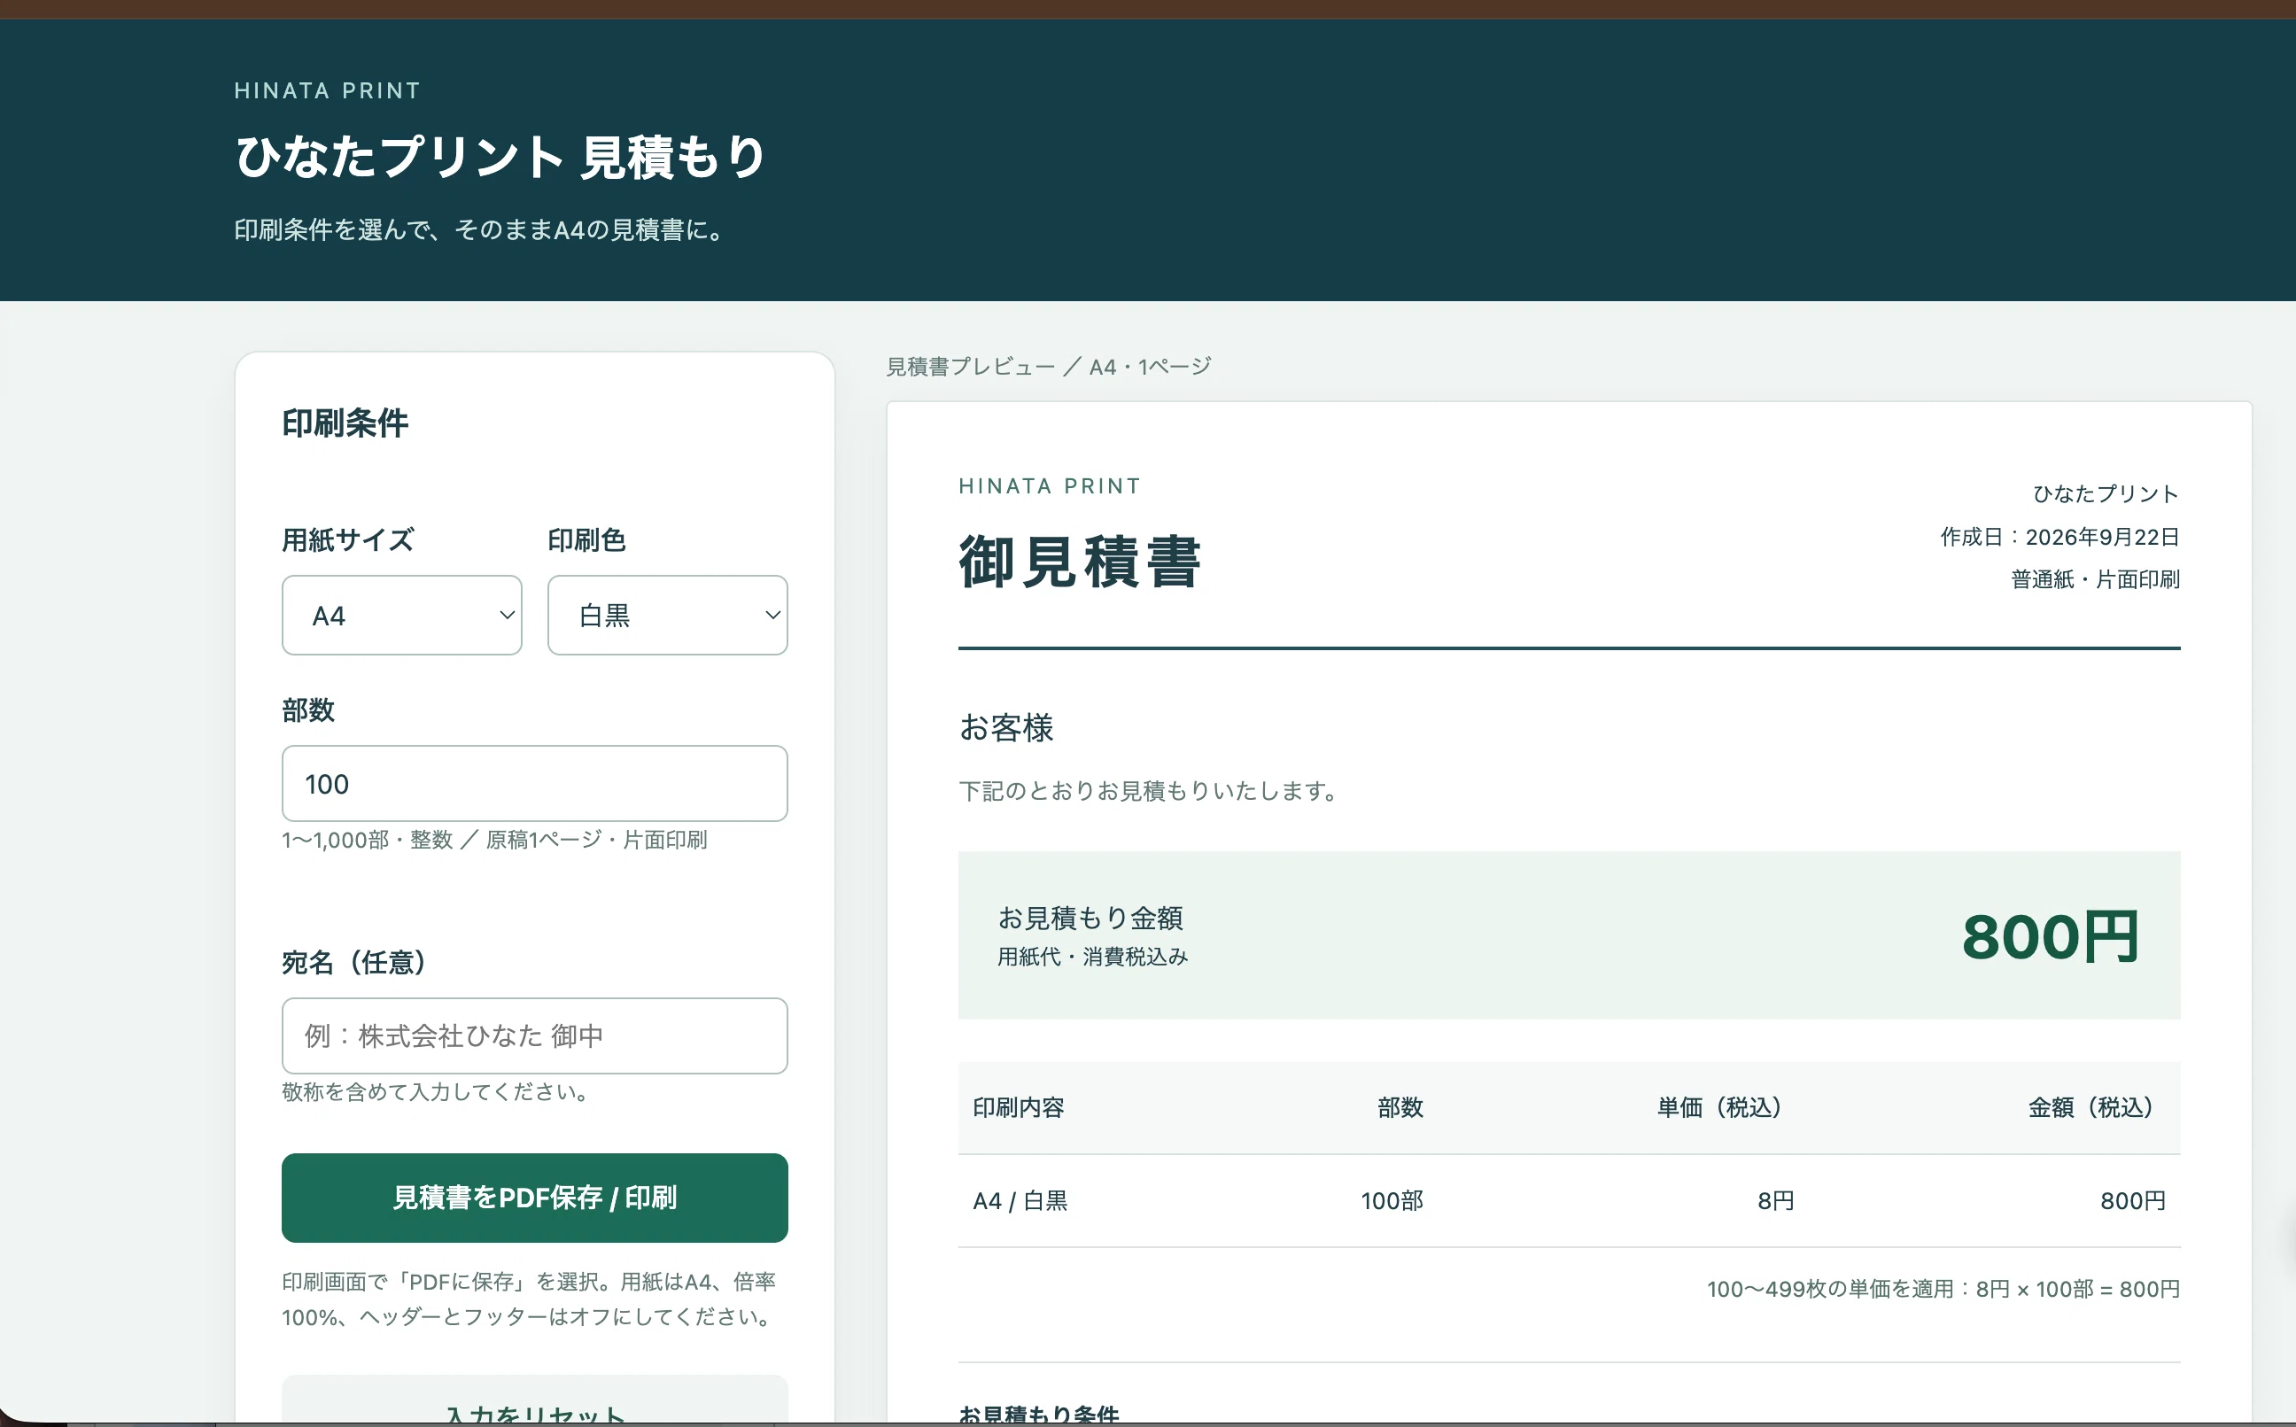Click the 8円 unit price cell
Screen dimensions: 2296x1427
point(1775,1200)
